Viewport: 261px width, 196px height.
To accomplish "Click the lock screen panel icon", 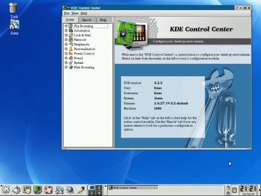I will (x=228, y=188).
